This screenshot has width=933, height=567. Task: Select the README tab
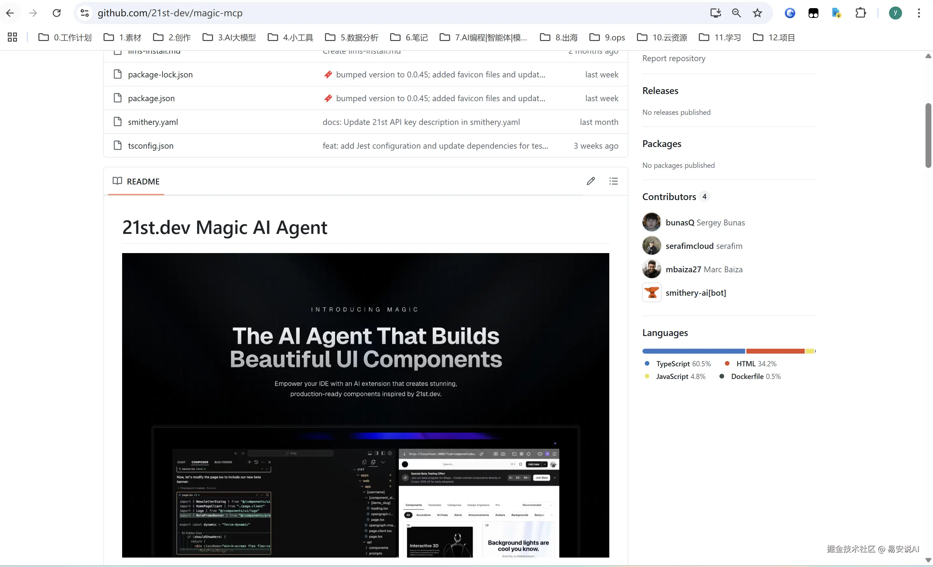[x=136, y=182]
